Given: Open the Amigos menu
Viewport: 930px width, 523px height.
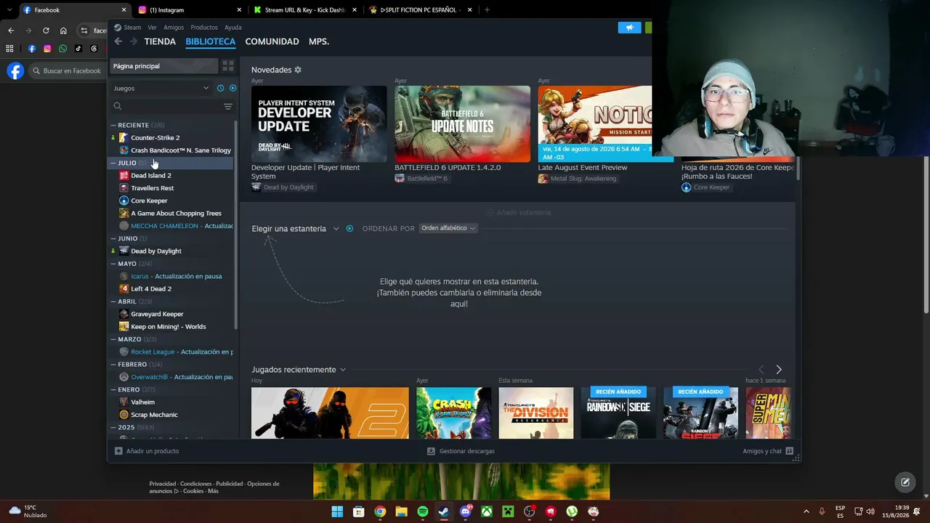Looking at the screenshot, I should (174, 28).
